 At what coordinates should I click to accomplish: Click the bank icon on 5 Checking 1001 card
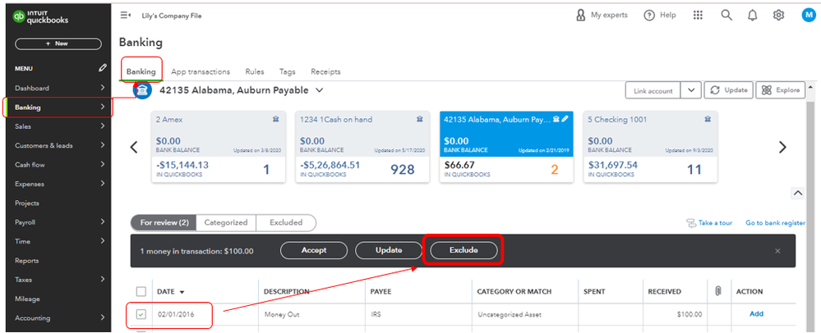pos(708,119)
